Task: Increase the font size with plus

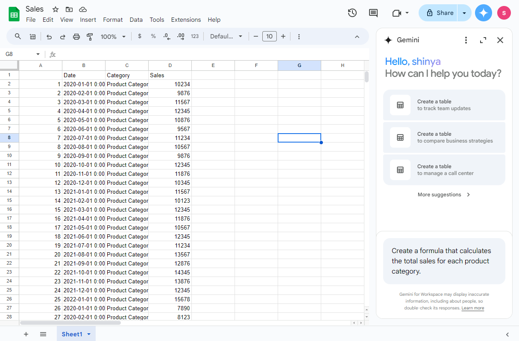Action: 283,37
